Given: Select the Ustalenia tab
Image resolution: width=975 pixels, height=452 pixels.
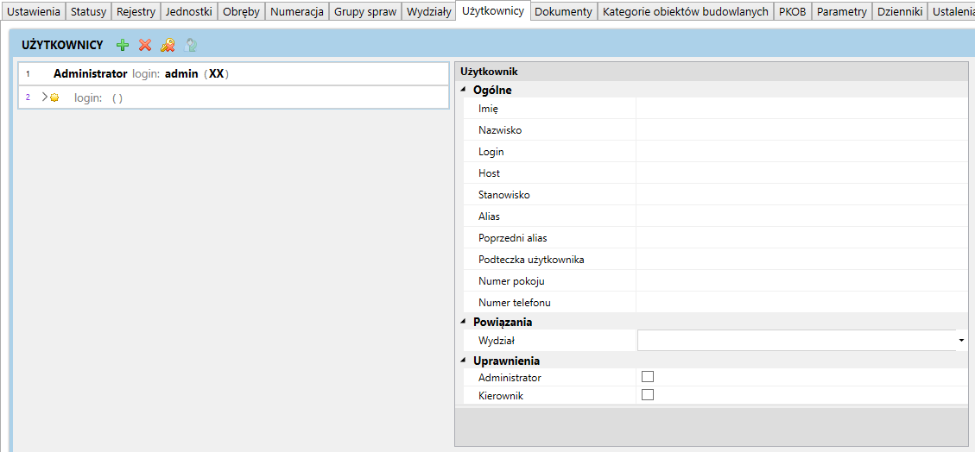Looking at the screenshot, I should click(952, 11).
